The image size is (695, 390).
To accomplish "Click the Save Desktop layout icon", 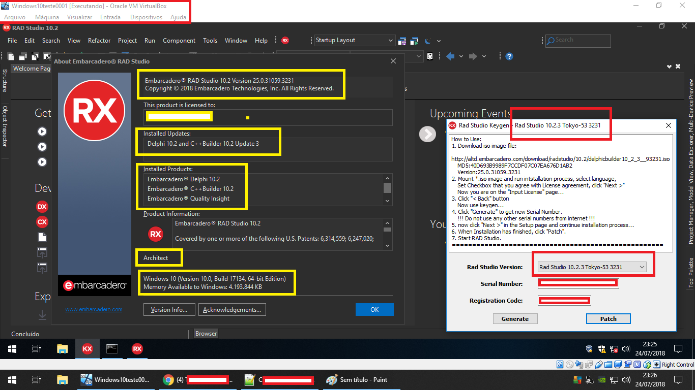I will click(402, 41).
